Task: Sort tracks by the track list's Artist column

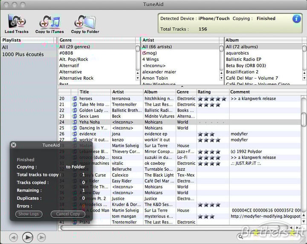Action: point(127,92)
